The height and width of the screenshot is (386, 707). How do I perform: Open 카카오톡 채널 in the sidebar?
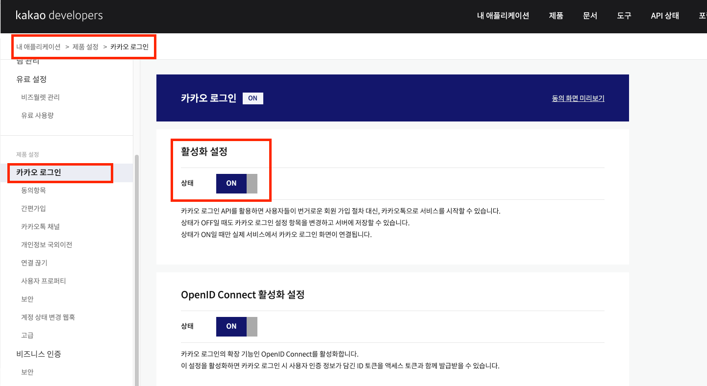pyautogui.click(x=40, y=227)
